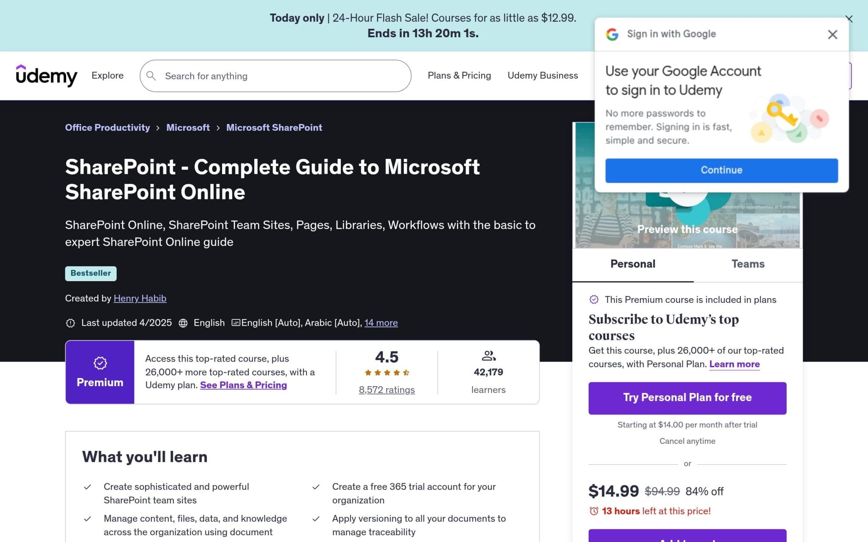This screenshot has width=868, height=542.
Task: Click the chevron after Microsoft breadcrumb
Action: [x=218, y=128]
